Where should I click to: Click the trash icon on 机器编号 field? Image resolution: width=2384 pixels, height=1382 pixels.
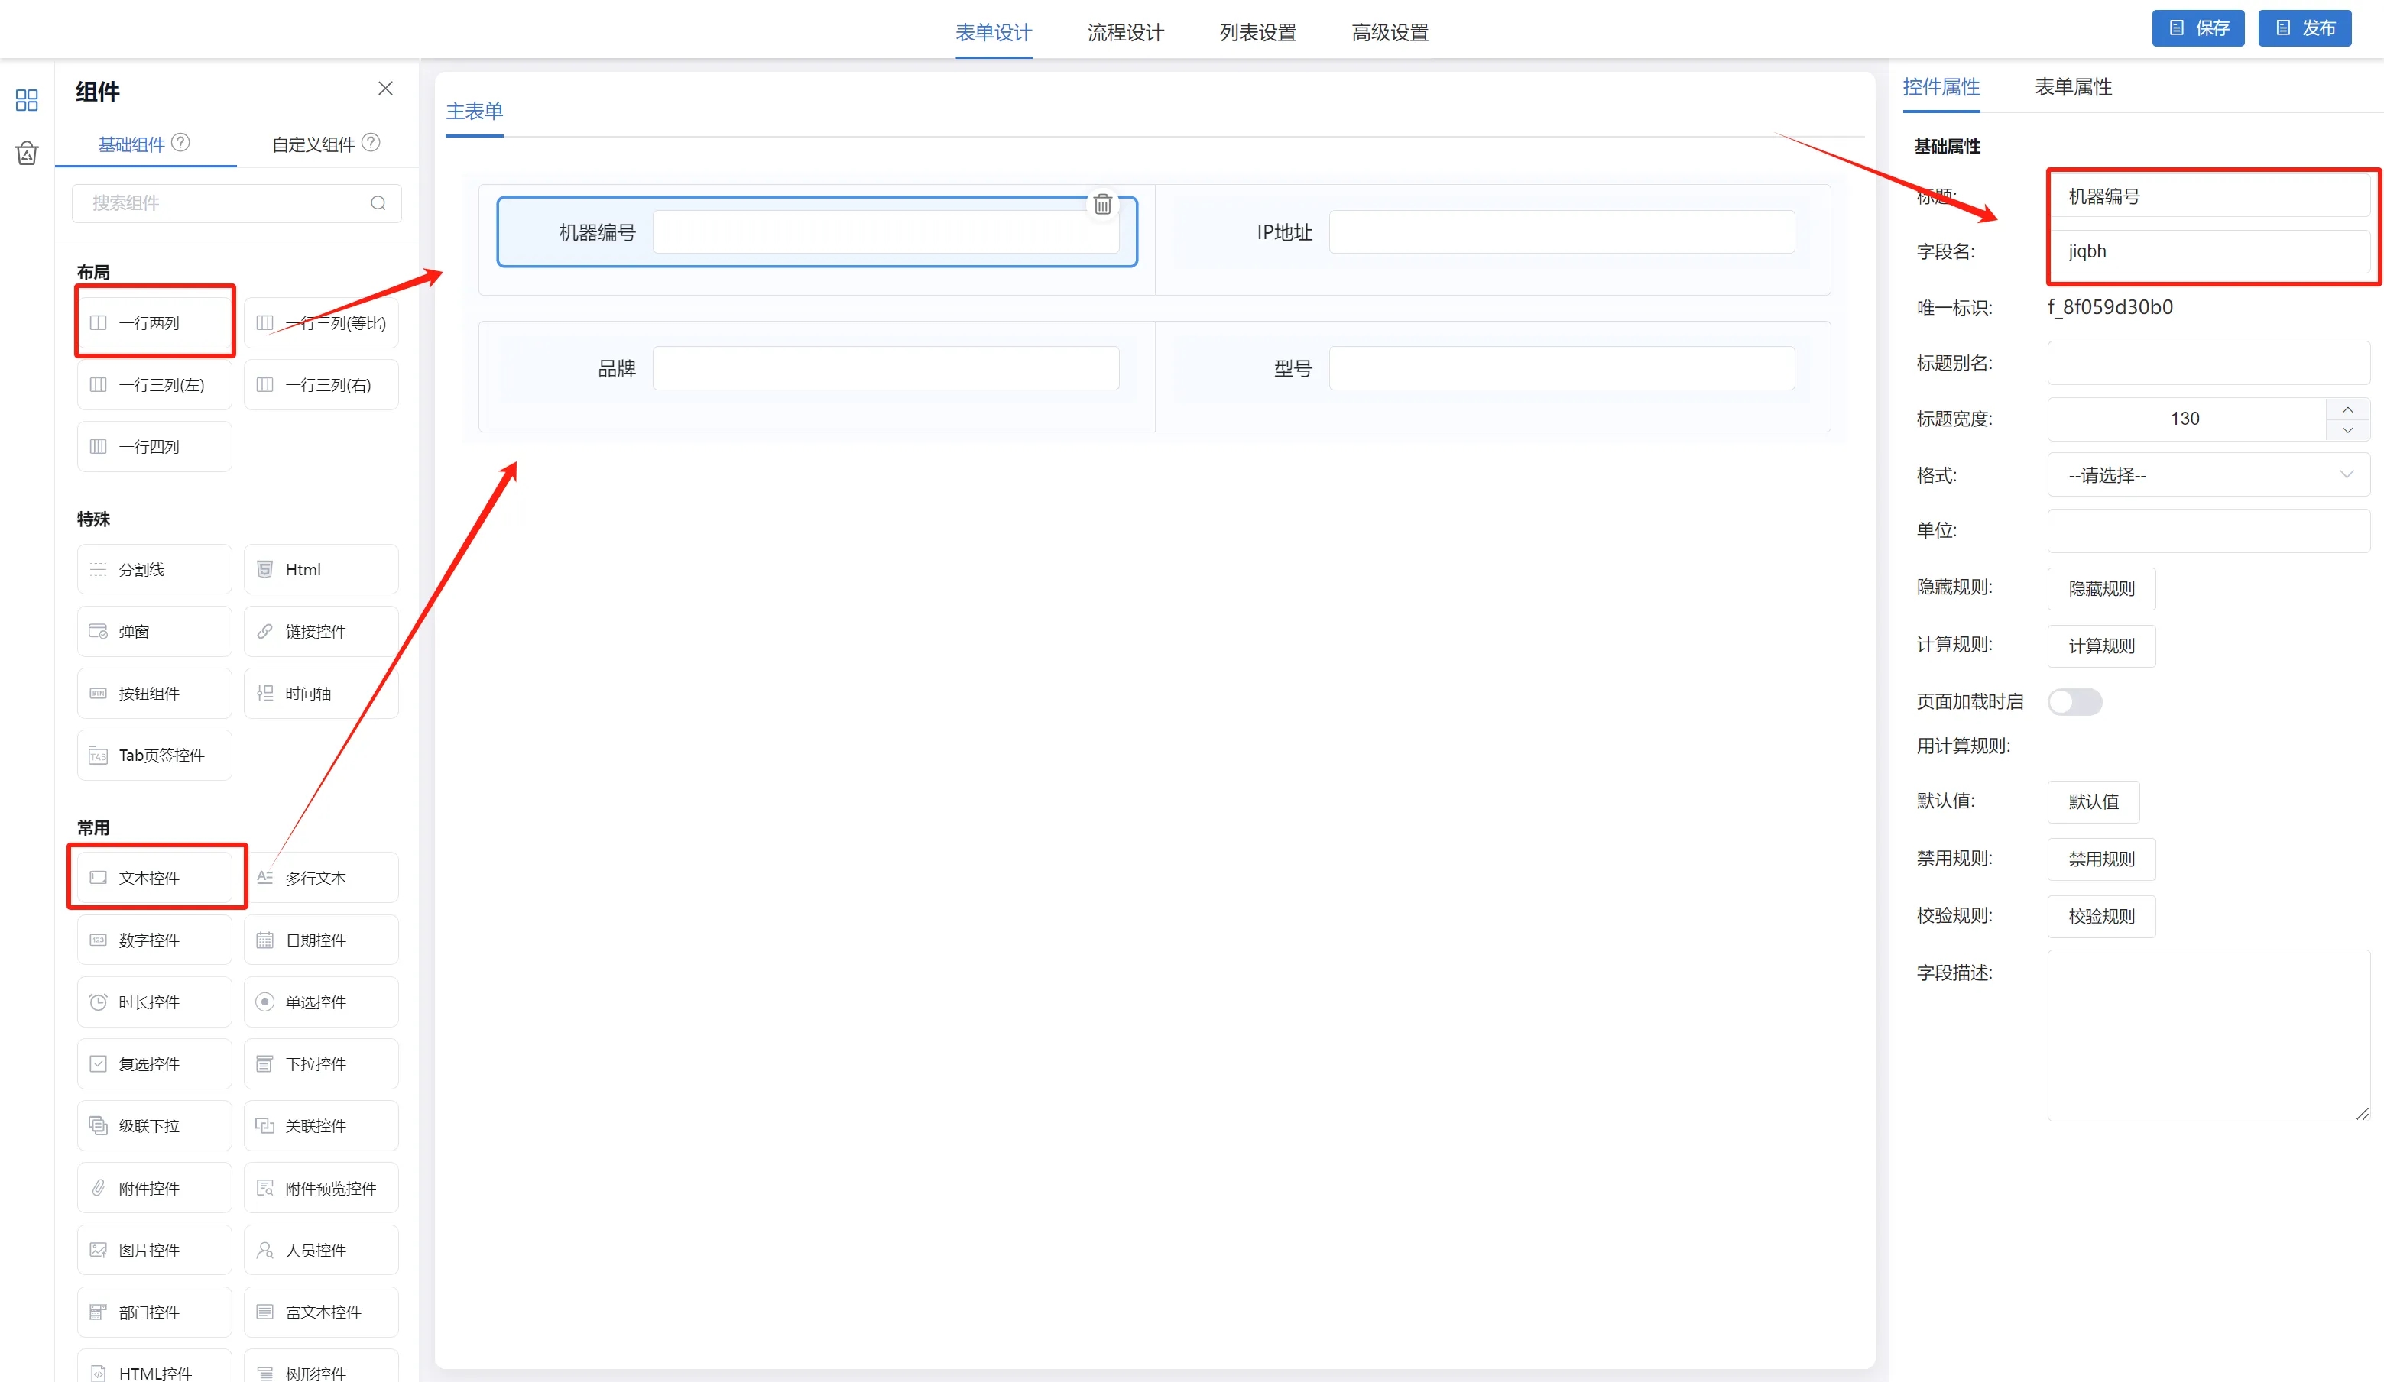pos(1102,204)
